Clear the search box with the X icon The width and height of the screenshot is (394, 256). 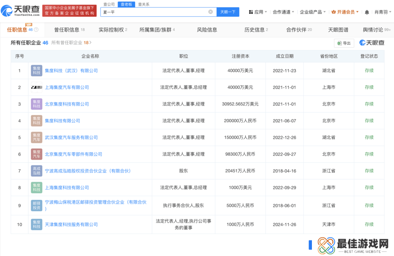pos(211,12)
